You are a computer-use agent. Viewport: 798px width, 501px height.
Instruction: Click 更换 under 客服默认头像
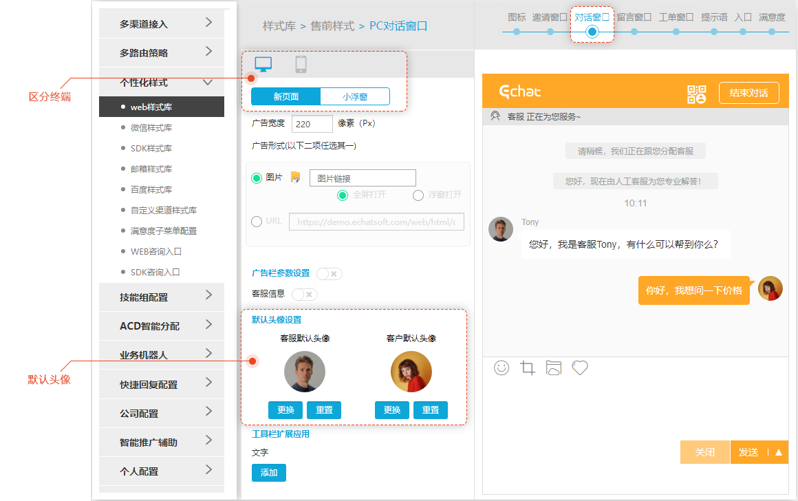(285, 410)
